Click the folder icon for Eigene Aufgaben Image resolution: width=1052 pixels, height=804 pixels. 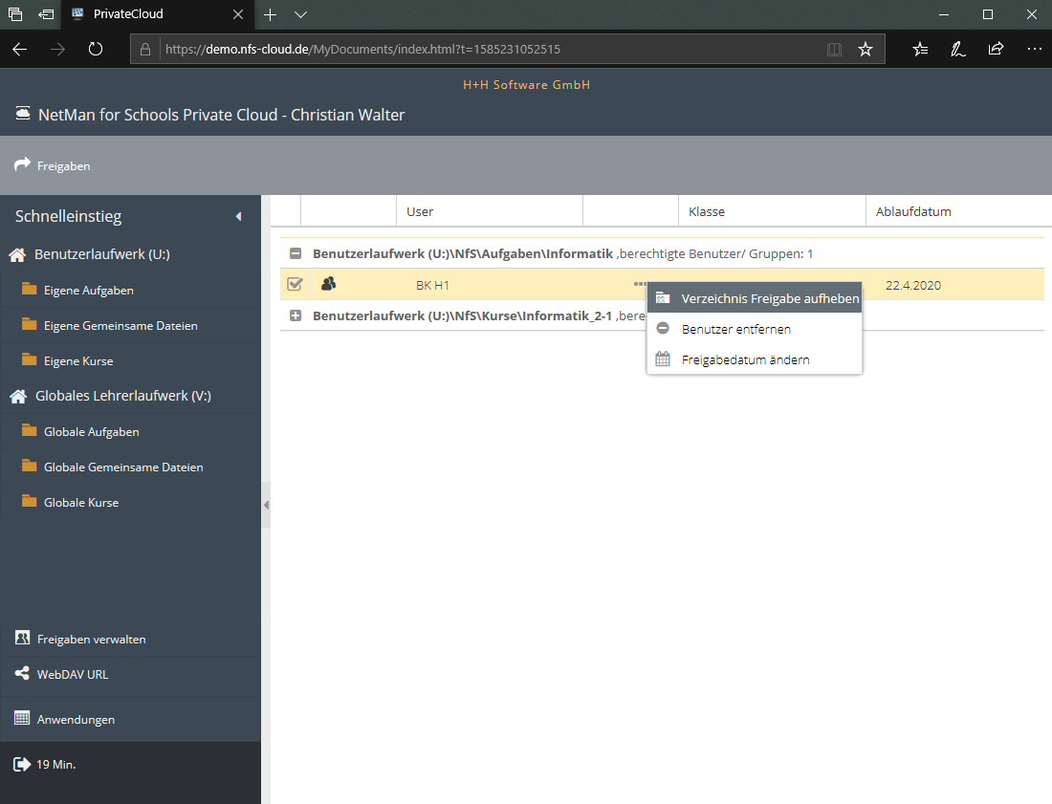pyautogui.click(x=29, y=289)
